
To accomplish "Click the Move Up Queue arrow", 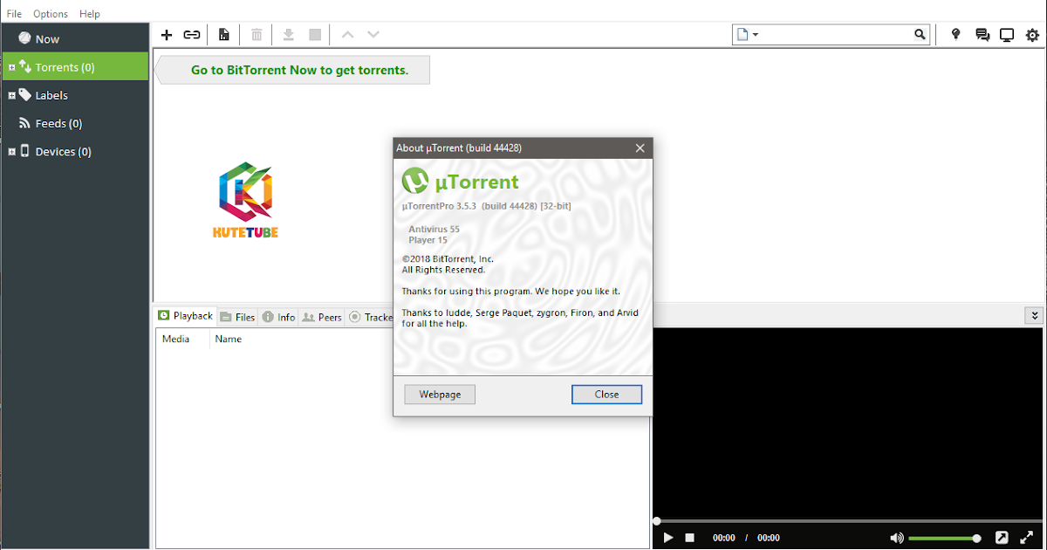I will [347, 35].
